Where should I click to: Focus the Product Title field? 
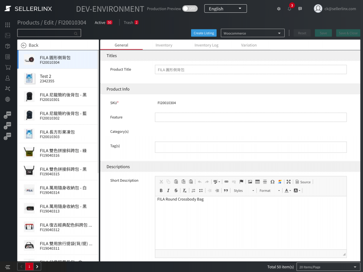[x=251, y=70]
